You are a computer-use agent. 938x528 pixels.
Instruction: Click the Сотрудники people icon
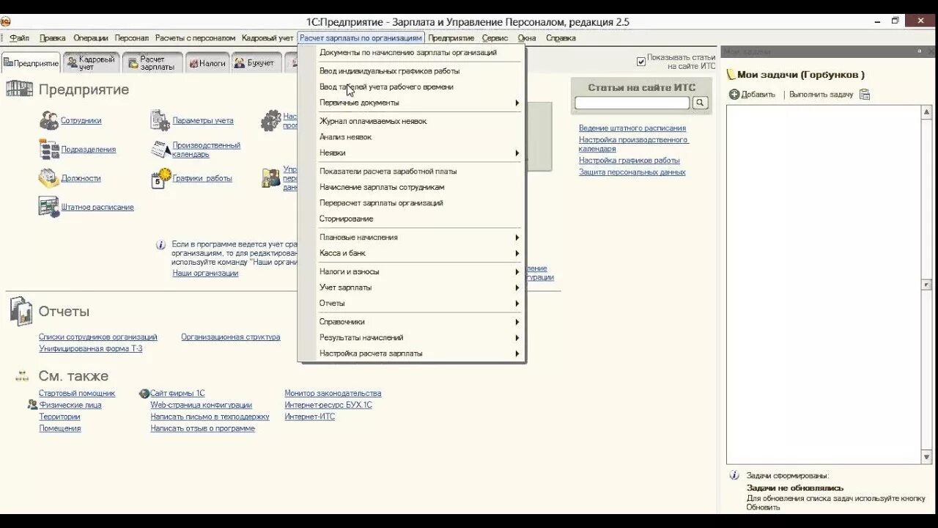(x=48, y=120)
